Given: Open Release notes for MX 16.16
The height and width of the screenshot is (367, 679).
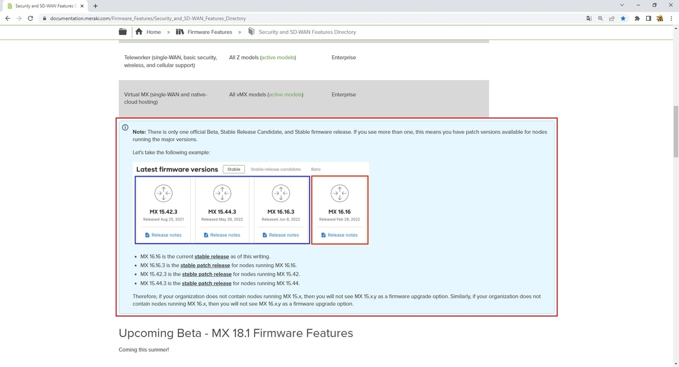Looking at the screenshot, I should [x=339, y=235].
